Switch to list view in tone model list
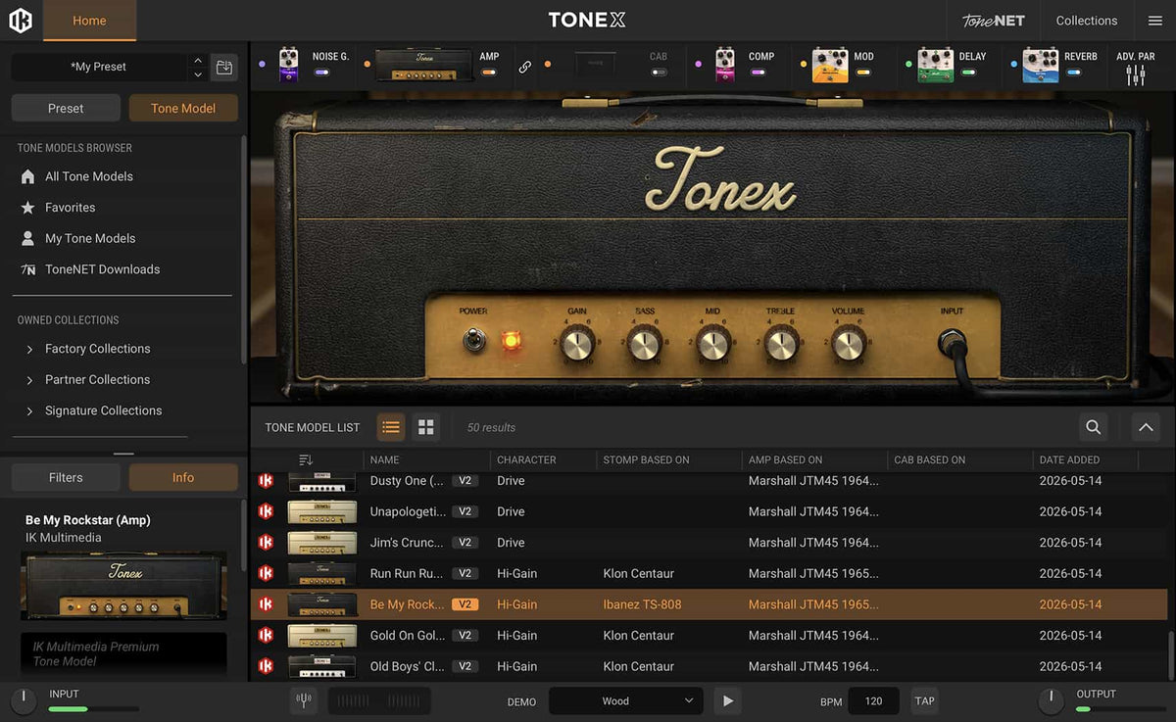The width and height of the screenshot is (1176, 722). (391, 427)
